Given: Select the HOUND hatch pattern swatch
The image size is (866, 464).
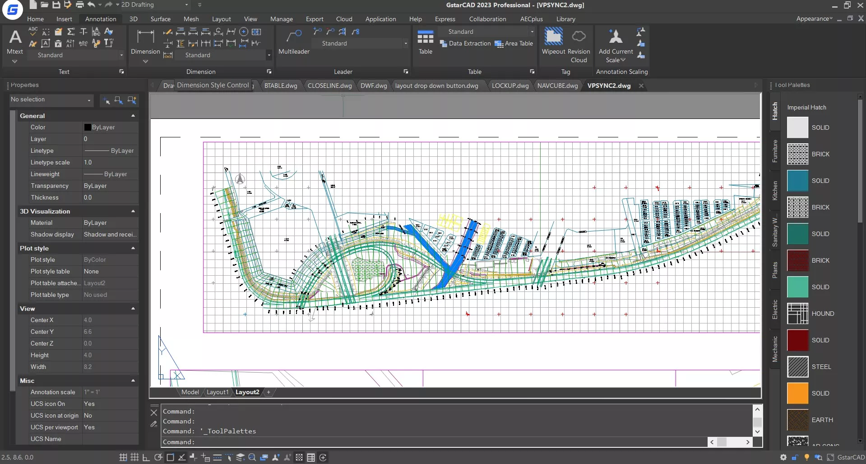Looking at the screenshot, I should tap(797, 314).
